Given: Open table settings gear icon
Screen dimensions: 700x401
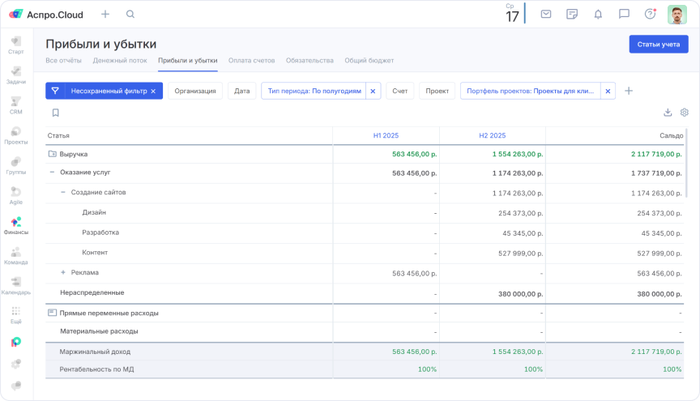Looking at the screenshot, I should [684, 113].
